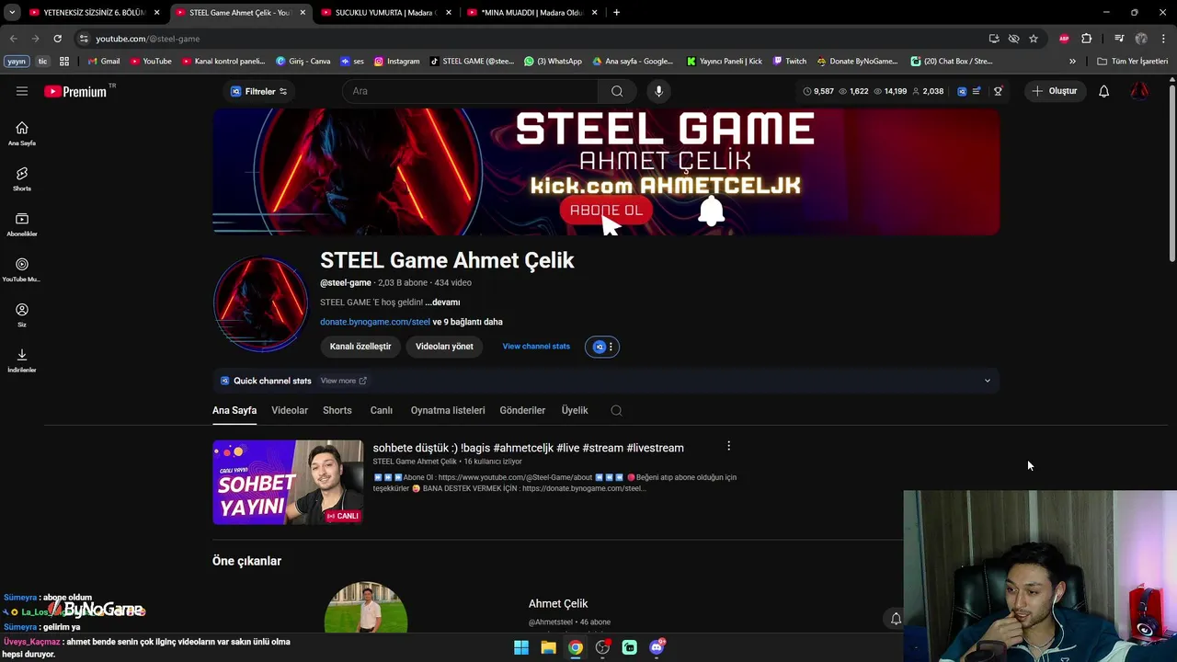Click the vidIQ blue icon in header stats
The width and height of the screenshot is (1177, 662).
[x=962, y=91]
